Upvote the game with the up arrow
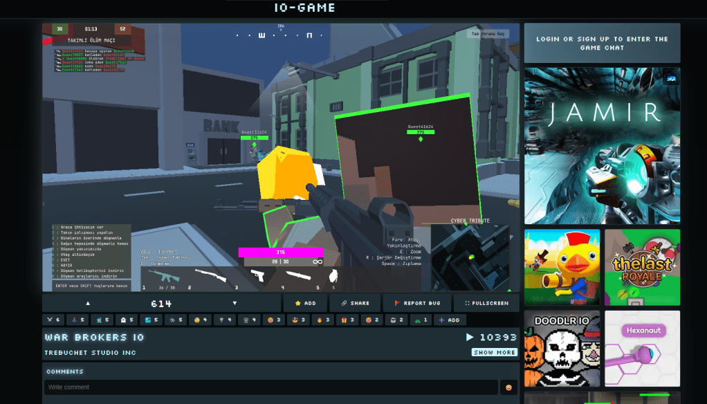707x404 pixels. coord(88,303)
